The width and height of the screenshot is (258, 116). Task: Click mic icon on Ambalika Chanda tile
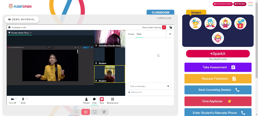[96, 46]
